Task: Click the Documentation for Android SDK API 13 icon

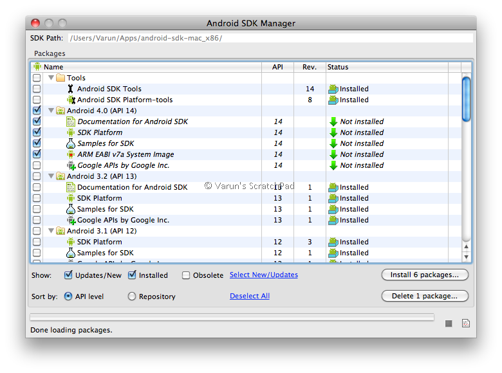Action: pyautogui.click(x=70, y=187)
